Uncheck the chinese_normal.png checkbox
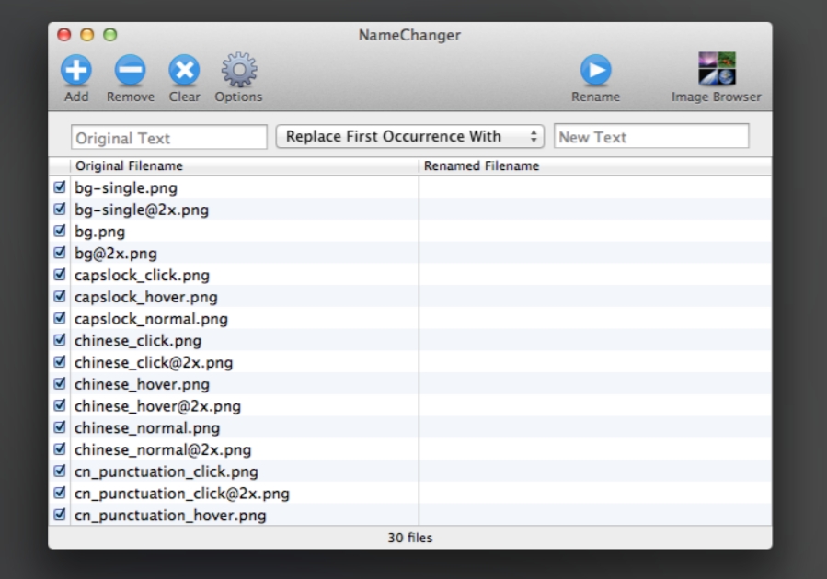The width and height of the screenshot is (827, 579). 60,427
